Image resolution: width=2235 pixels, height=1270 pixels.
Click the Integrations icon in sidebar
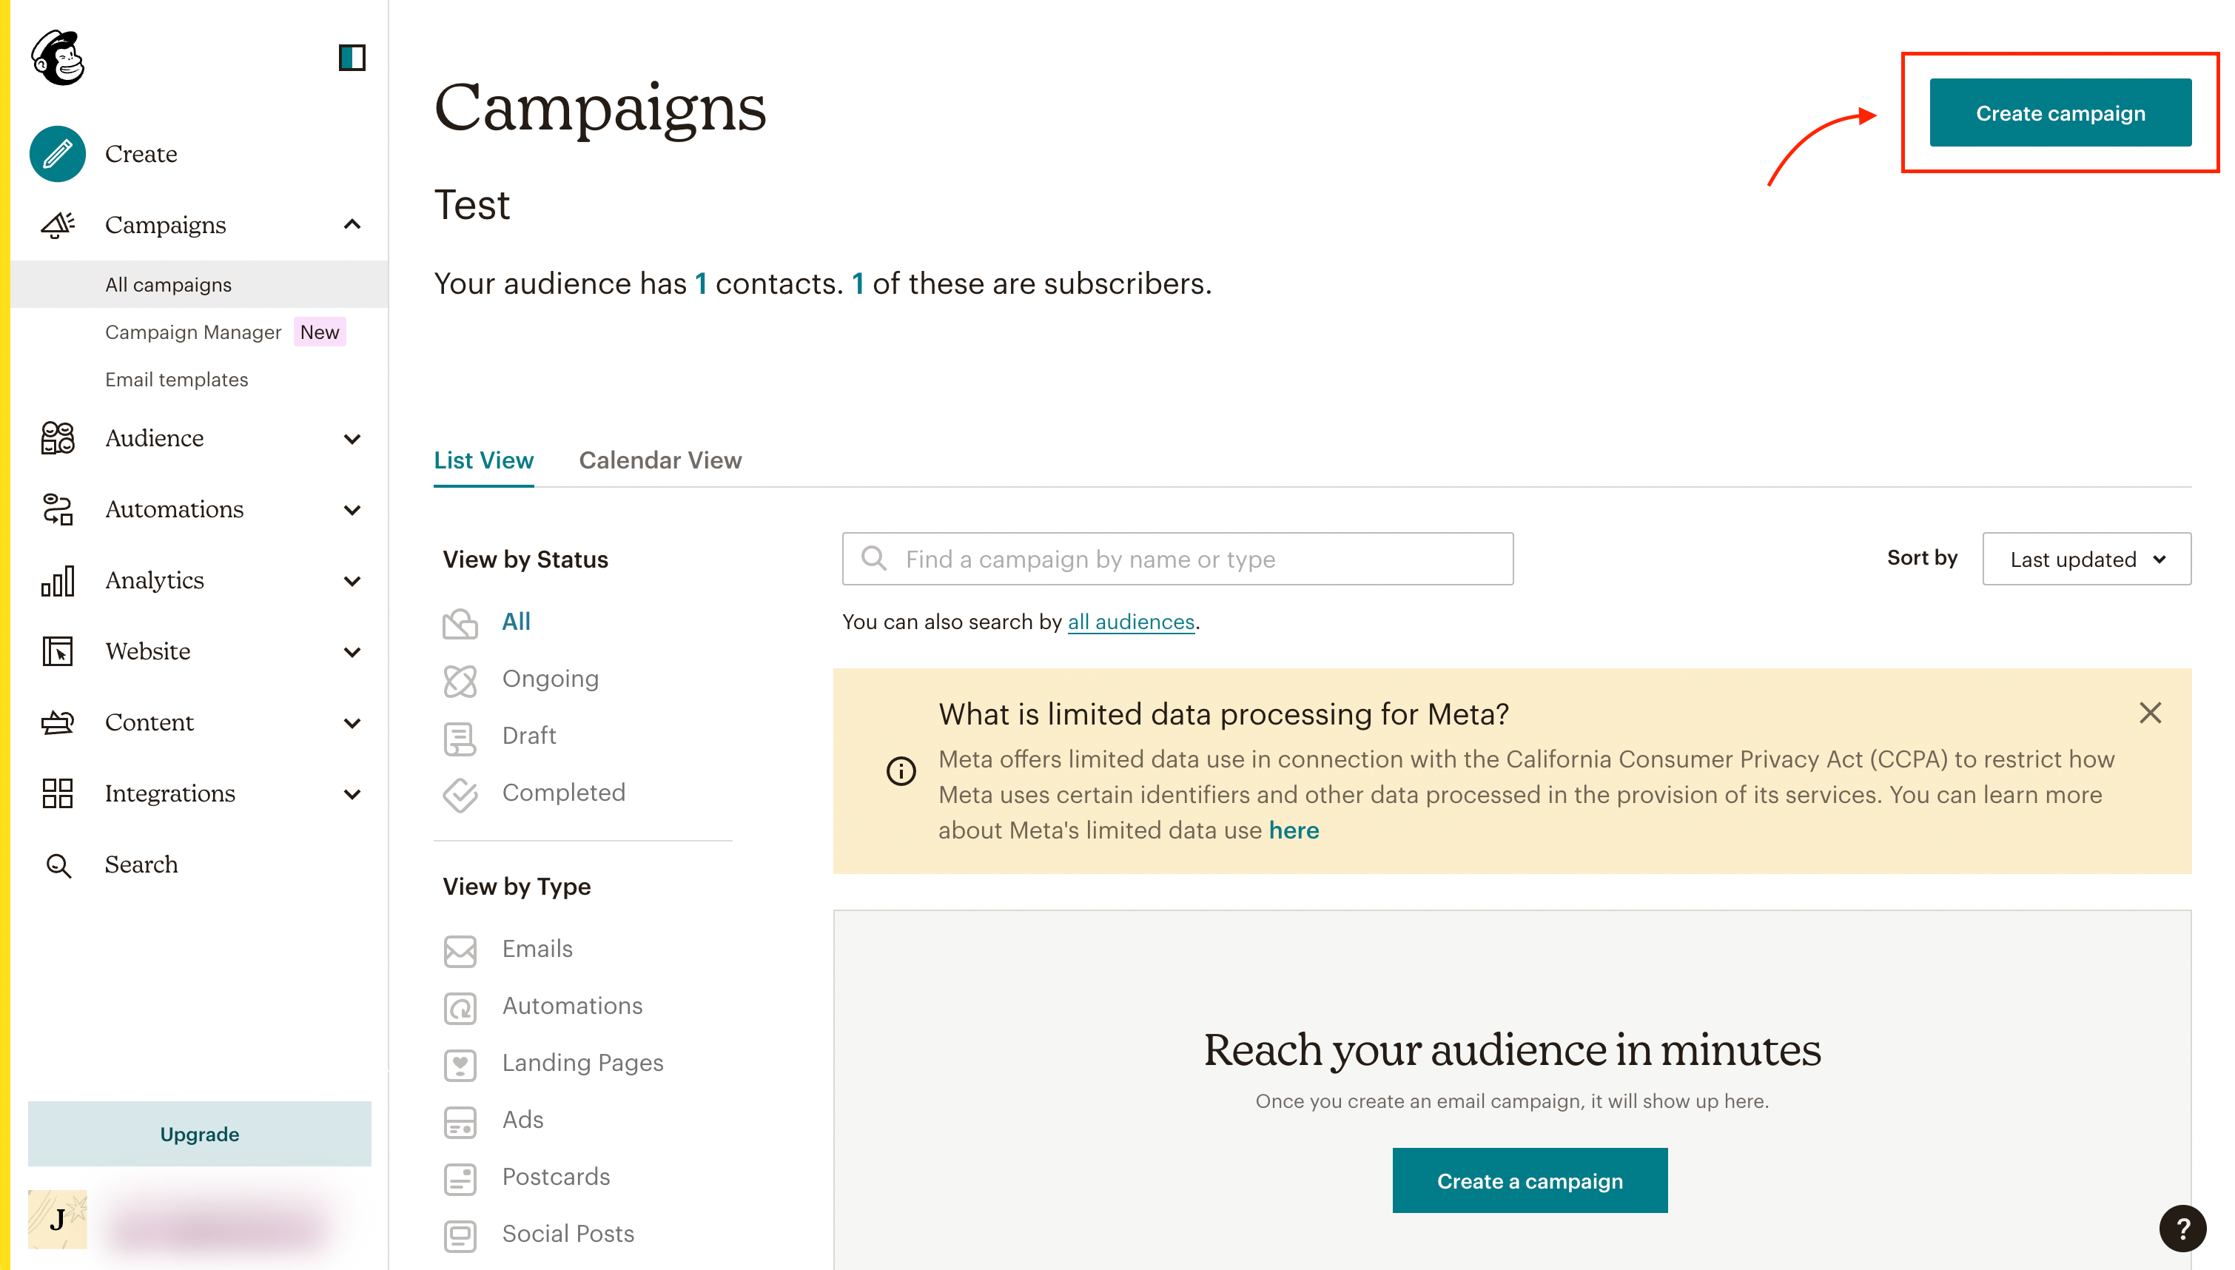56,794
